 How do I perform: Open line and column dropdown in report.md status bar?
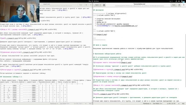pyautogui.click(x=80, y=104)
